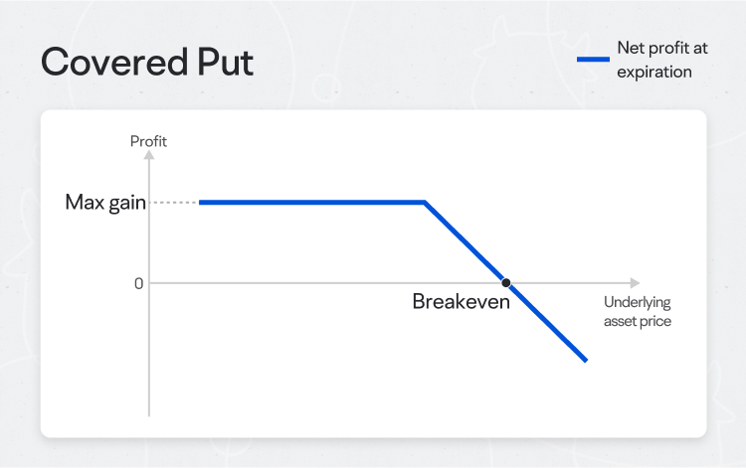Click the Underlying asset price label
This screenshot has width=746, height=468.
638,312
